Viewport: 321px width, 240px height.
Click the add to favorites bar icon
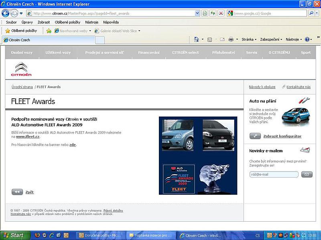tap(49, 31)
